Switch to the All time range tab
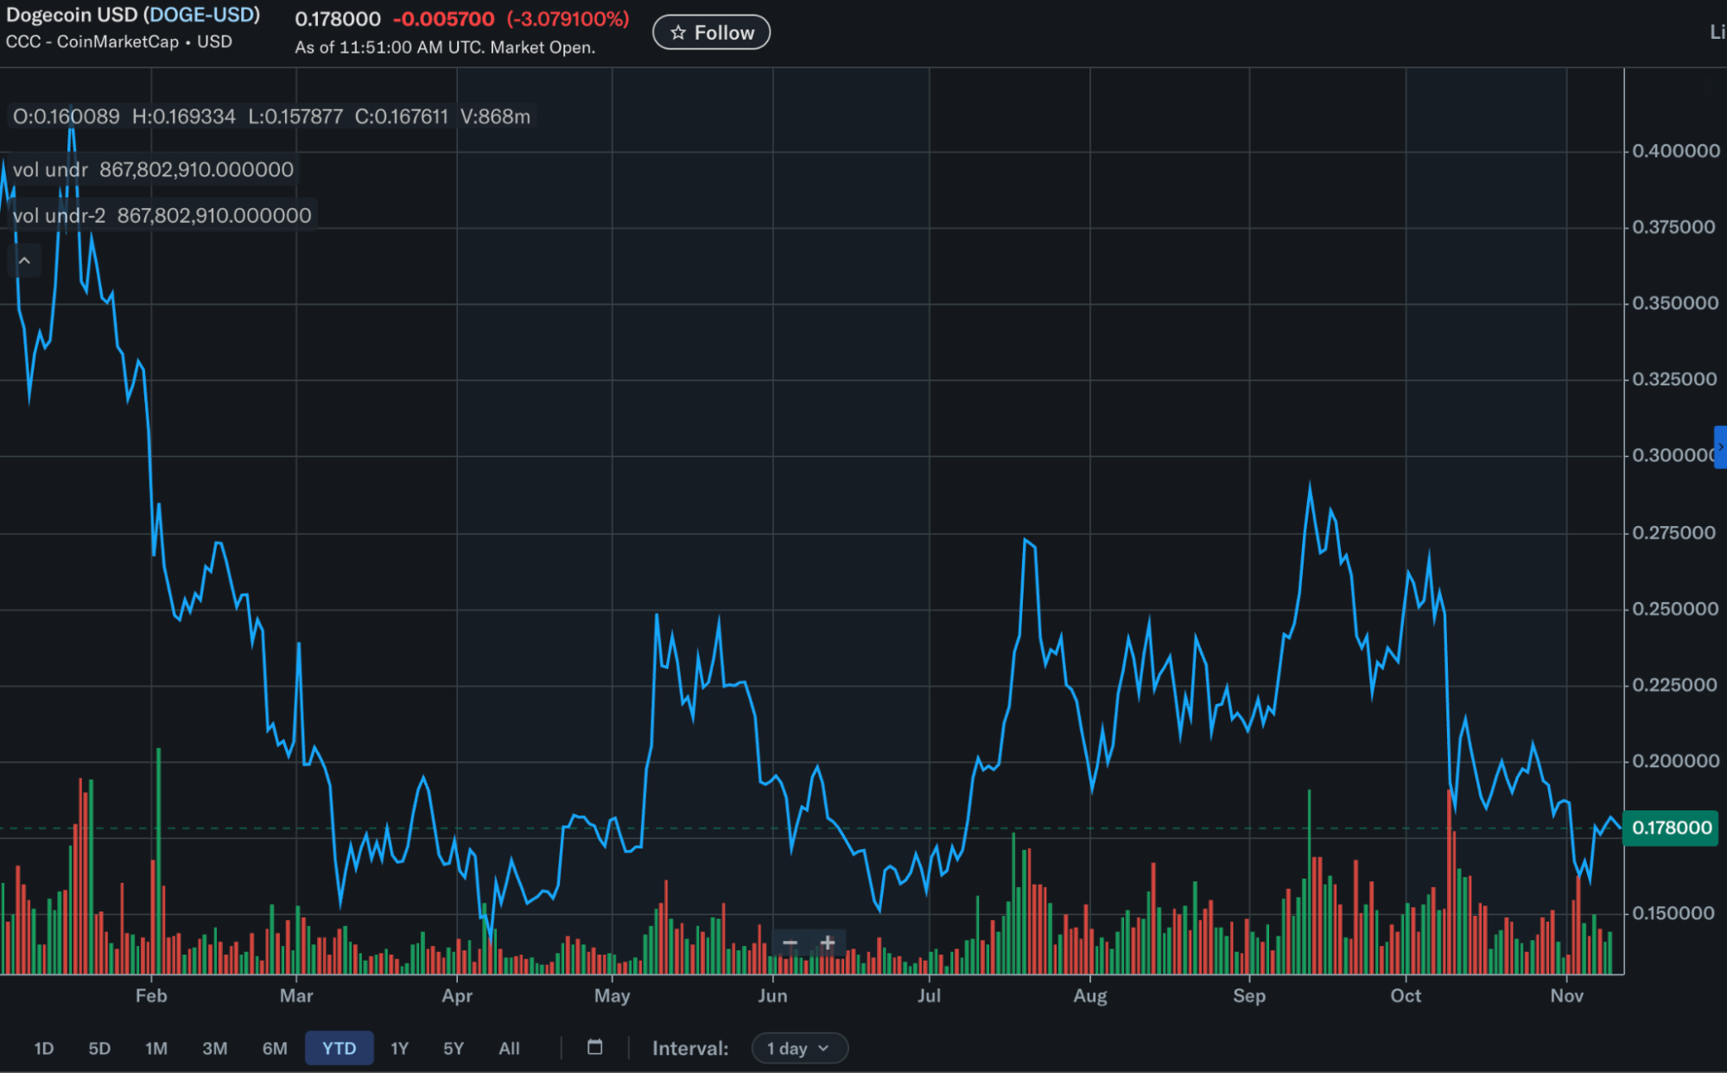This screenshot has height=1073, width=1727. tap(509, 1048)
